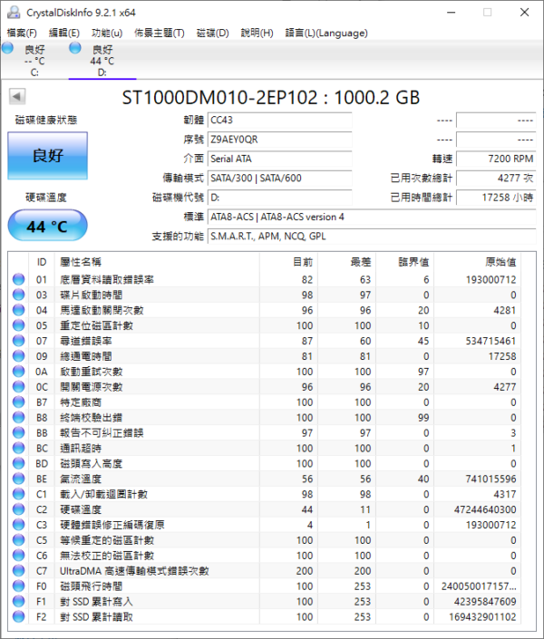
Task: Open the 說明(H) menu
Action: 257,33
